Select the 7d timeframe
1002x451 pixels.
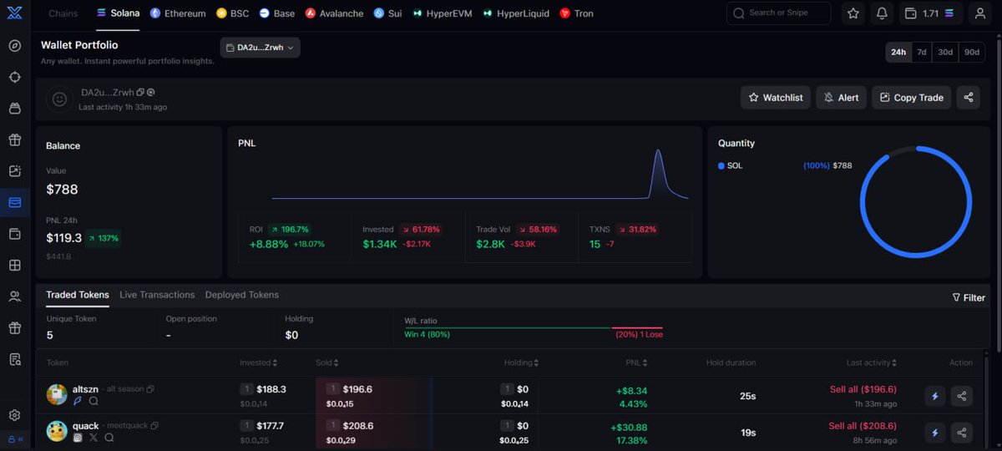922,52
